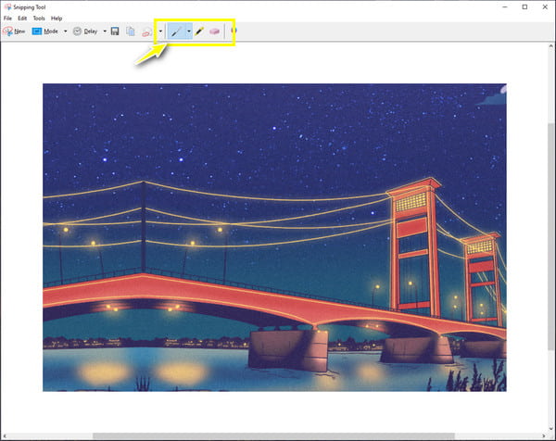Save the snip with the floppy disk icon
This screenshot has width=556, height=441.
[x=115, y=31]
